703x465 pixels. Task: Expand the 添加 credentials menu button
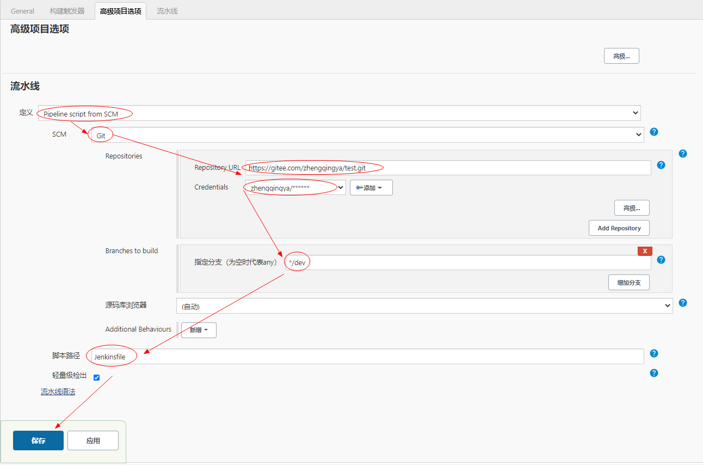tap(371, 188)
